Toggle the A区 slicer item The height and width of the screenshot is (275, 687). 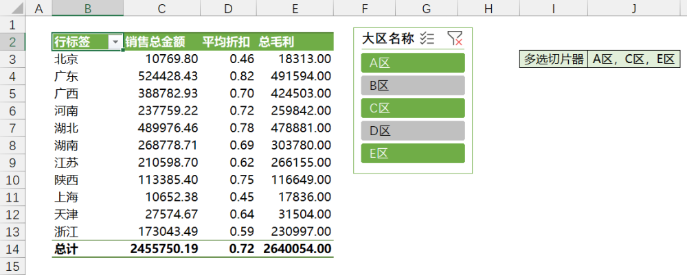coord(413,63)
